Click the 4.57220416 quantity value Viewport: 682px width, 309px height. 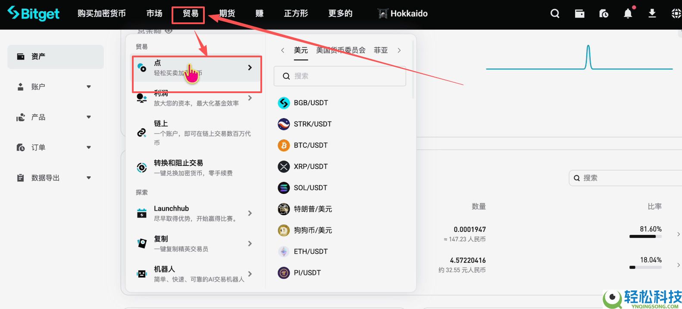(468, 260)
